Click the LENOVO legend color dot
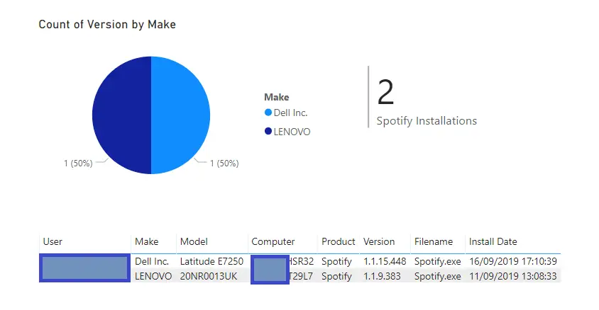The width and height of the screenshot is (599, 310). tap(268, 132)
